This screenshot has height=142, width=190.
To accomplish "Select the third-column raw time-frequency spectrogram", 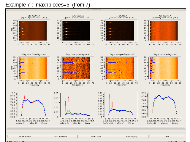I will 120,30.
